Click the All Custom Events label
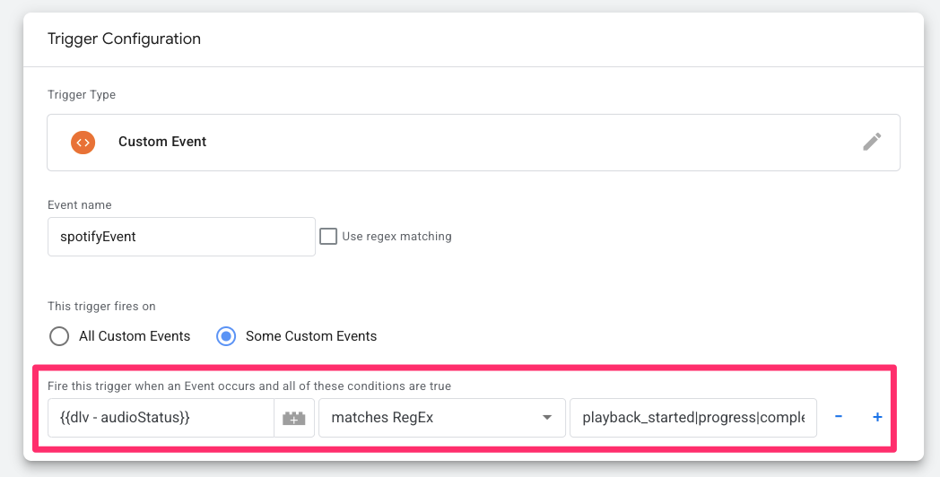 click(x=135, y=336)
